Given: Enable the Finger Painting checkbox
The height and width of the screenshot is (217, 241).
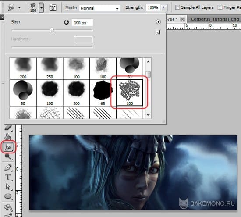Looking at the screenshot, I should (x=220, y=7).
